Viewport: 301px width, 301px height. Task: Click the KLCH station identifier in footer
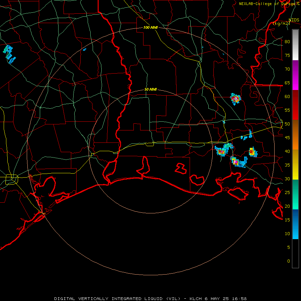click(196, 299)
